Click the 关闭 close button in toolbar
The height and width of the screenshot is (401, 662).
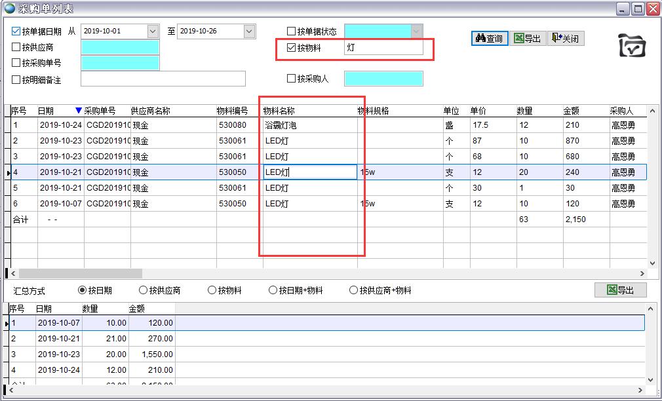pyautogui.click(x=565, y=39)
